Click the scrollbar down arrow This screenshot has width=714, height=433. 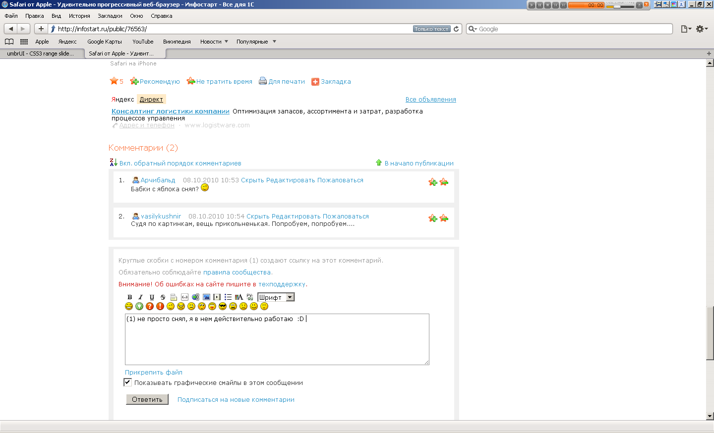coord(710,416)
